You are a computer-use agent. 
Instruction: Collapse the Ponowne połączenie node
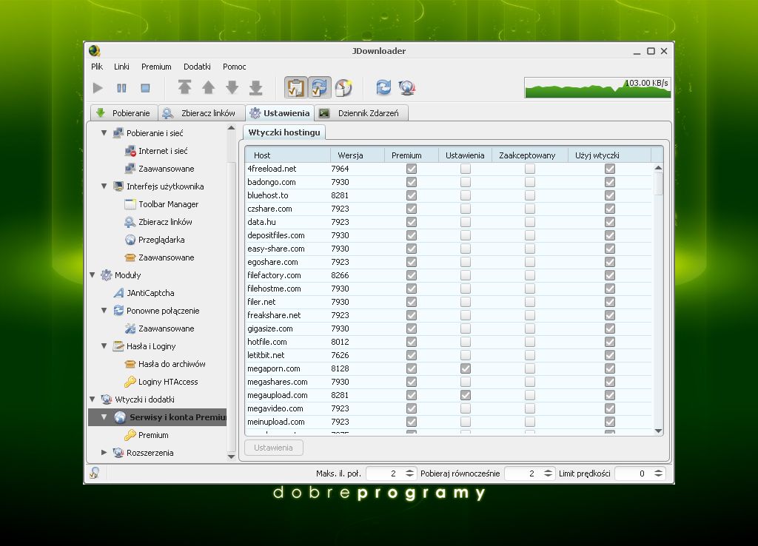coord(104,310)
